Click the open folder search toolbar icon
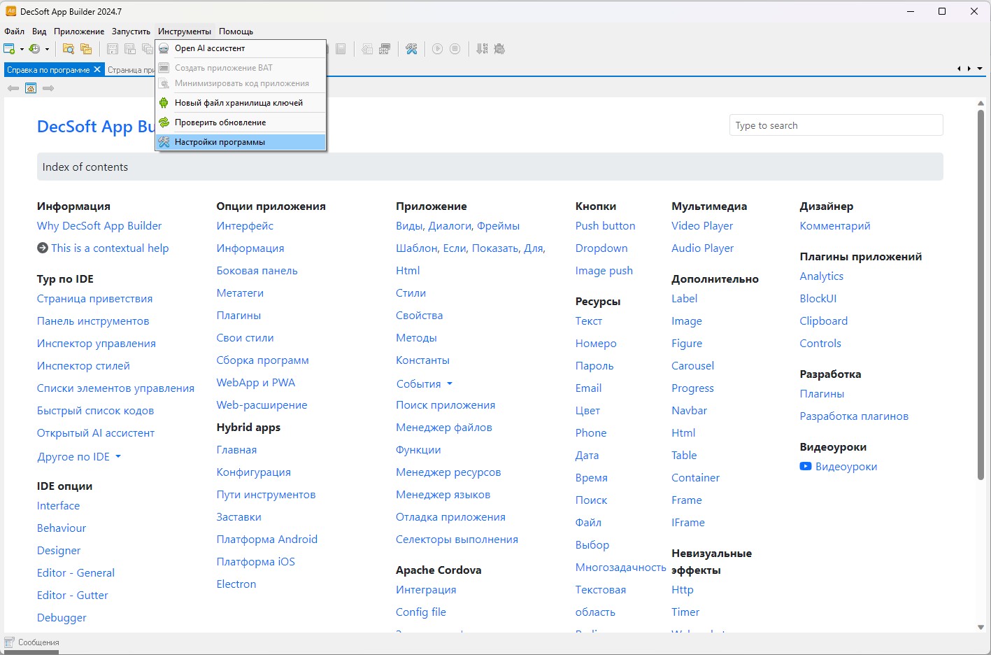The image size is (991, 655). point(68,49)
